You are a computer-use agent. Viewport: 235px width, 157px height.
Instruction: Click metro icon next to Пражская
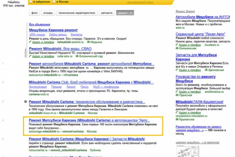point(177,95)
